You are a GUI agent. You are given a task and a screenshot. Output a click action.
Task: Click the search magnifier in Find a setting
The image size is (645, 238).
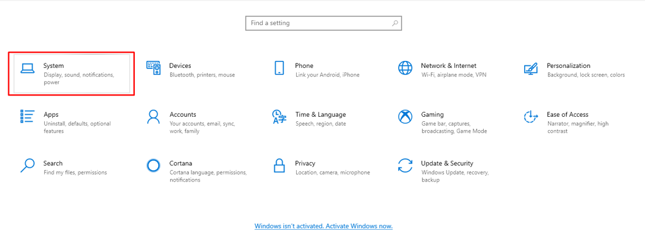pyautogui.click(x=395, y=23)
